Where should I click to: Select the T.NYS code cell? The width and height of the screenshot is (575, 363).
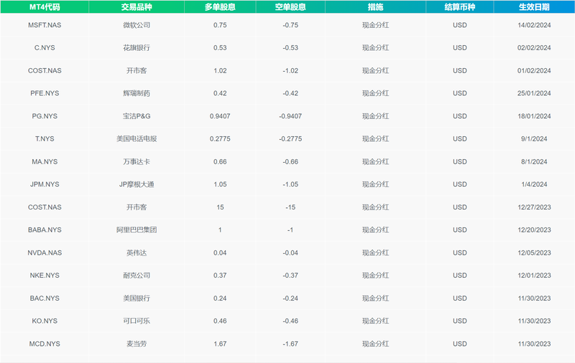(x=45, y=139)
